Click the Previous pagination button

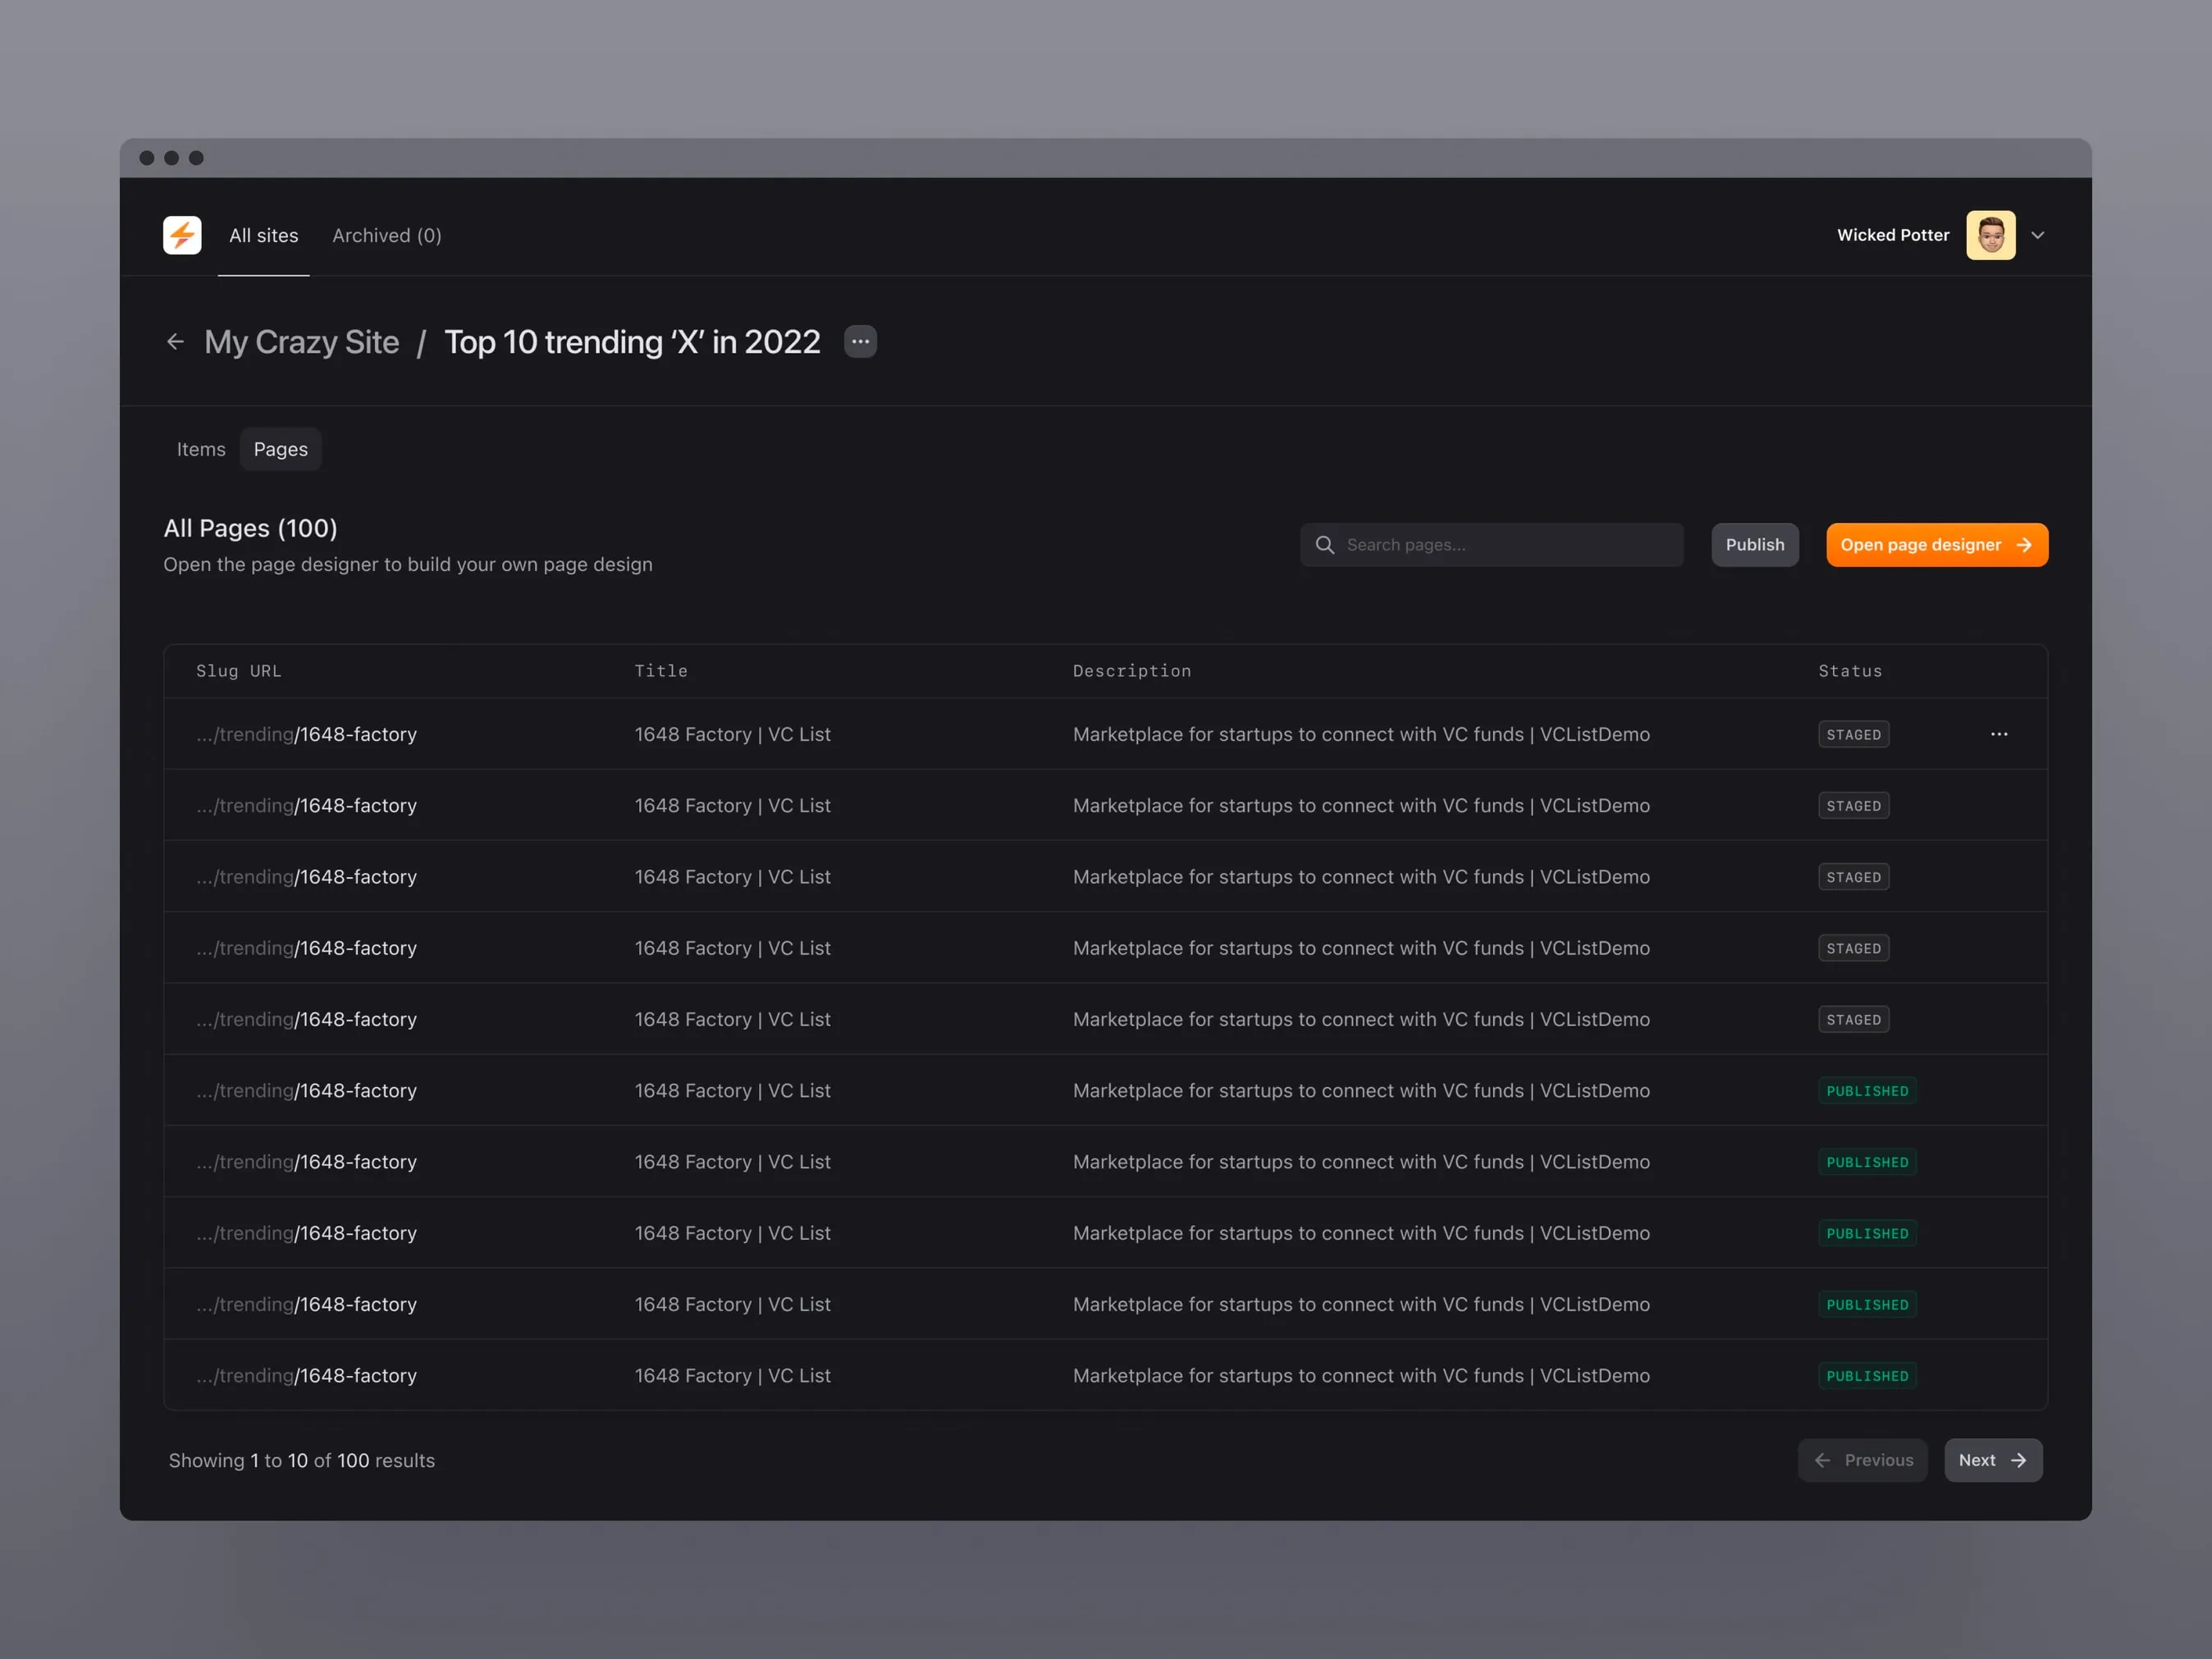point(1862,1460)
